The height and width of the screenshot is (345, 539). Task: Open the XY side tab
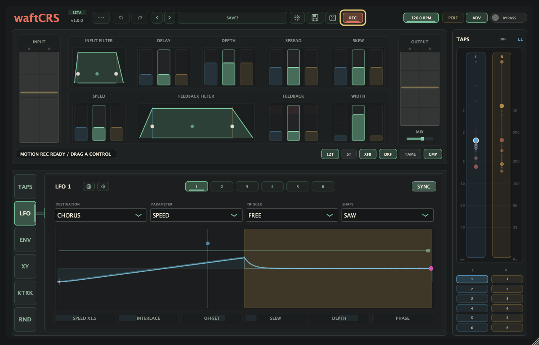pyautogui.click(x=25, y=266)
